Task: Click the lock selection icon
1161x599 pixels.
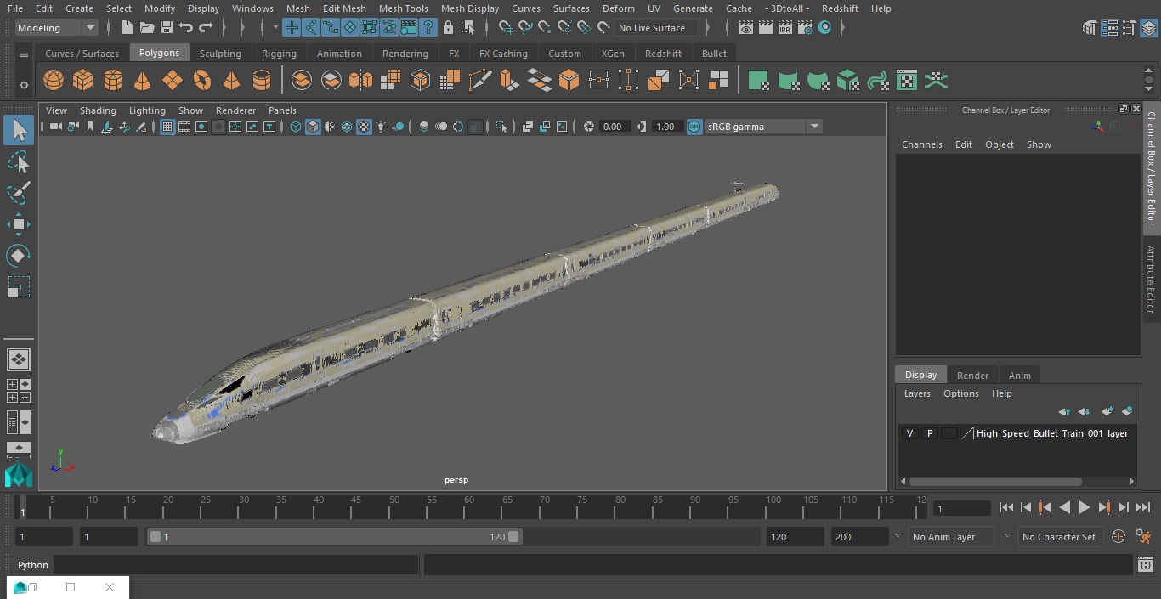Action: click(448, 28)
